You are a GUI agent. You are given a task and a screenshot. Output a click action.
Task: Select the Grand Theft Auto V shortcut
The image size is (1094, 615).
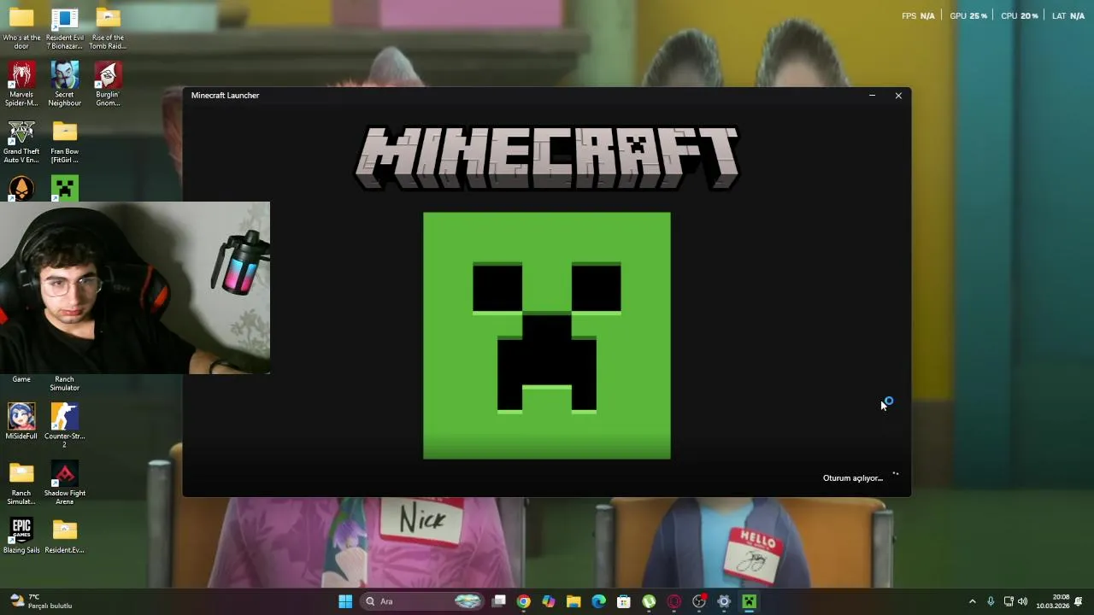tap(21, 142)
